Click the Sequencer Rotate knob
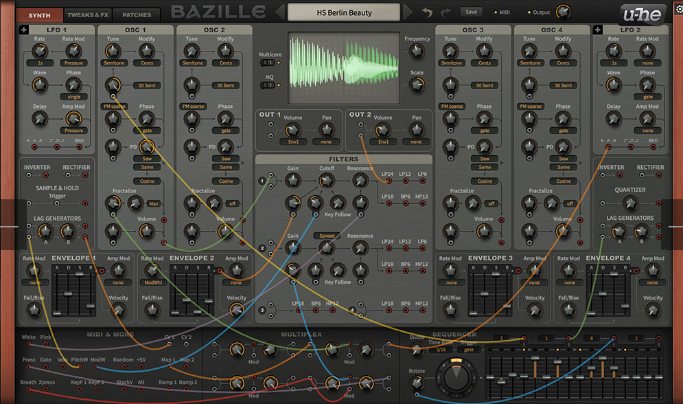 click(x=417, y=383)
